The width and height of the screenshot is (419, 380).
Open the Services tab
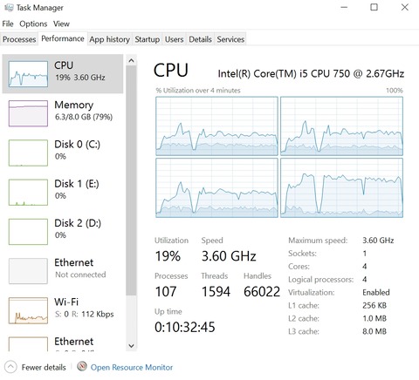[x=230, y=39]
